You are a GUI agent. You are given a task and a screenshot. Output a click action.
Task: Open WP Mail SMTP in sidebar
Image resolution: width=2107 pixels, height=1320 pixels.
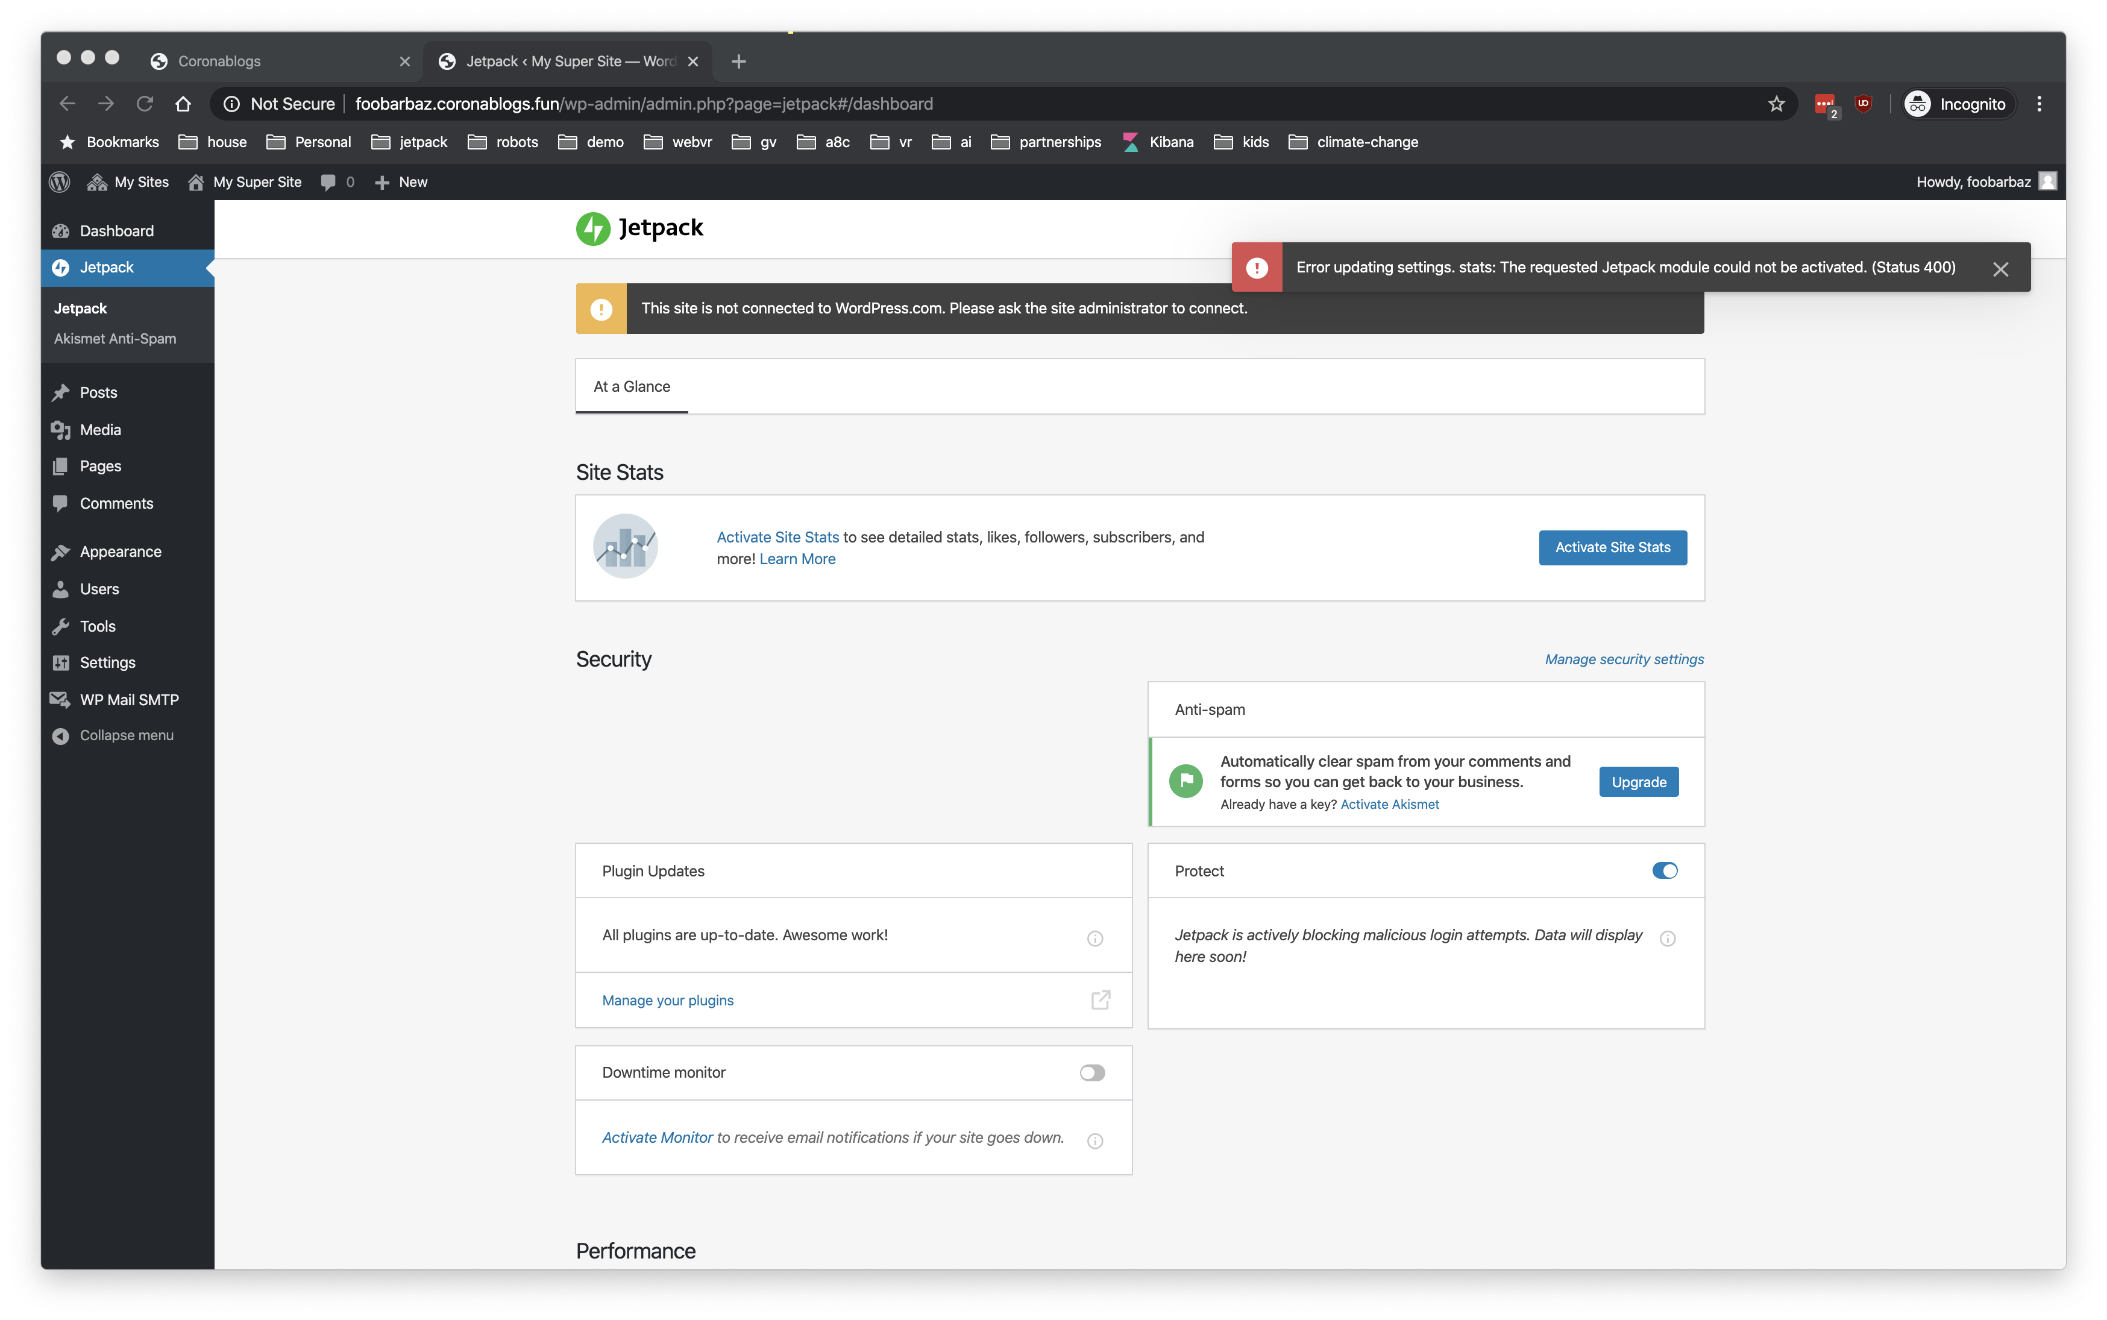point(127,700)
